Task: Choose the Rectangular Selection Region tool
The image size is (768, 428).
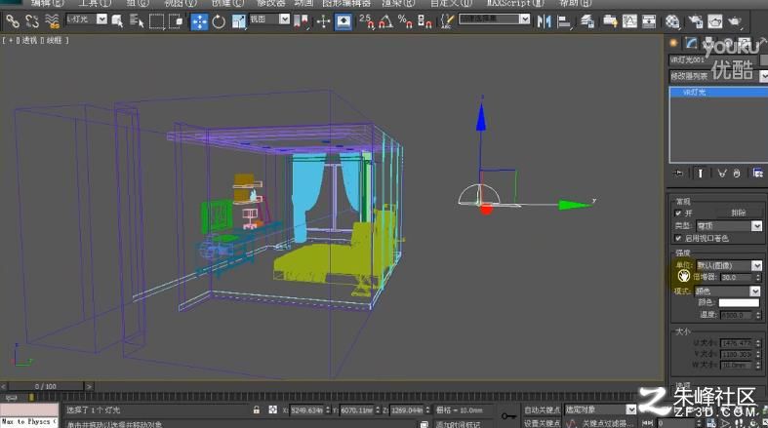Action: pyautogui.click(x=156, y=21)
